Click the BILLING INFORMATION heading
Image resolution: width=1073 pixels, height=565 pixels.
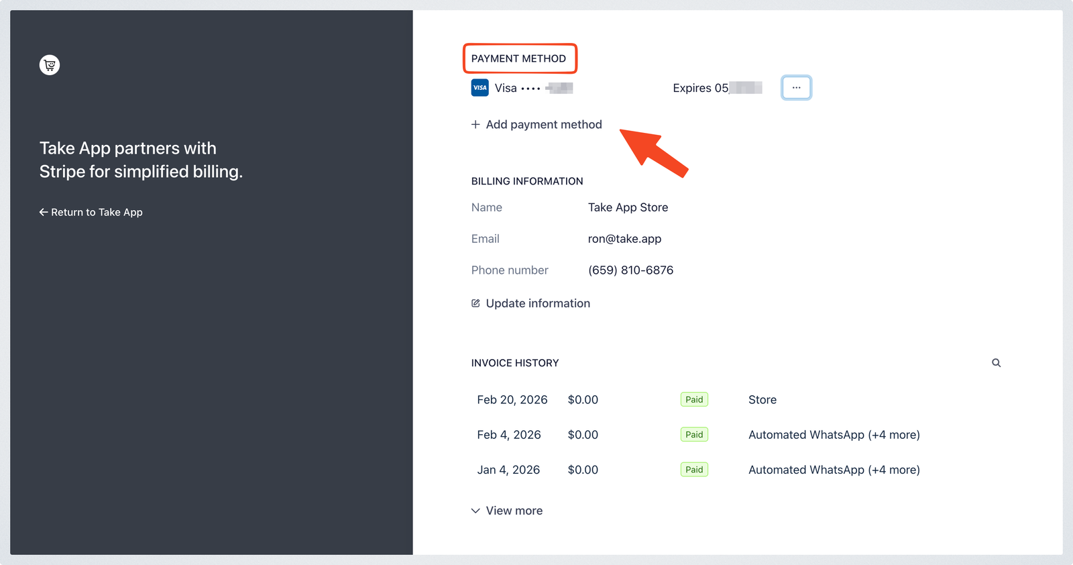click(x=527, y=181)
